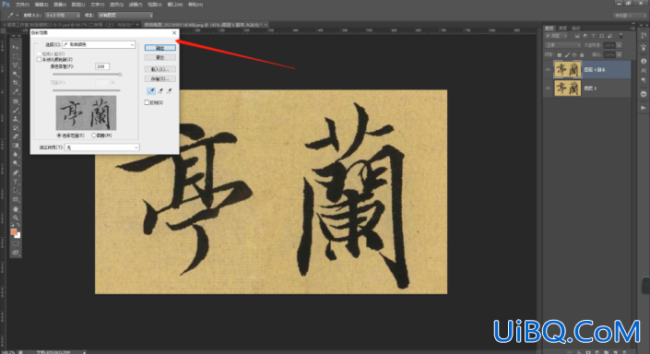This screenshot has width=650, height=354.
Task: Choose the 图像 radio button
Action: click(94, 136)
